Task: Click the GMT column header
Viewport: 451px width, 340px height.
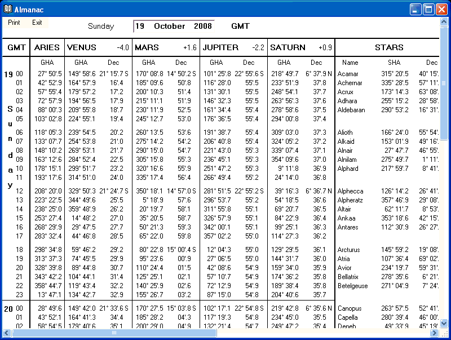Action: (15, 47)
